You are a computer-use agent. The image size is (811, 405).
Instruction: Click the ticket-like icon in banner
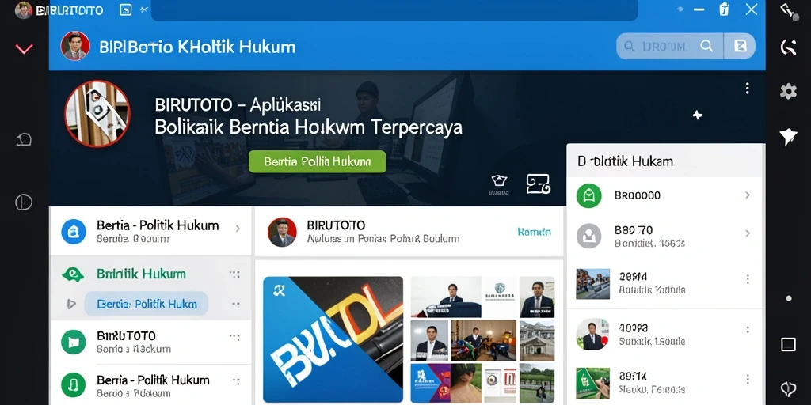click(538, 184)
